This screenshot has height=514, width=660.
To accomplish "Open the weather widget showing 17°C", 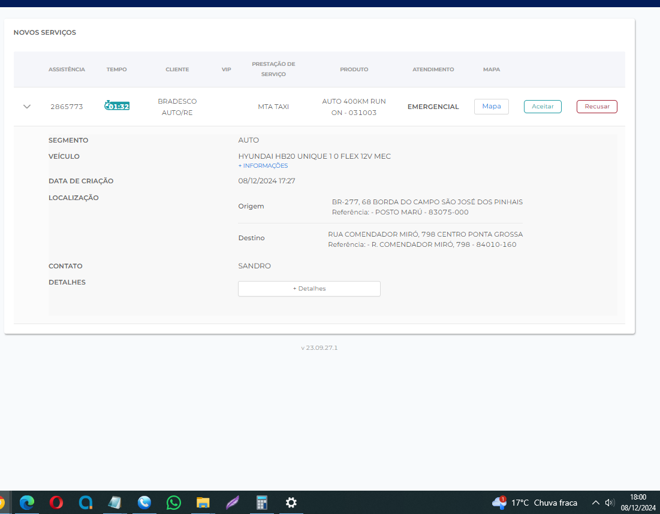I will tap(535, 503).
